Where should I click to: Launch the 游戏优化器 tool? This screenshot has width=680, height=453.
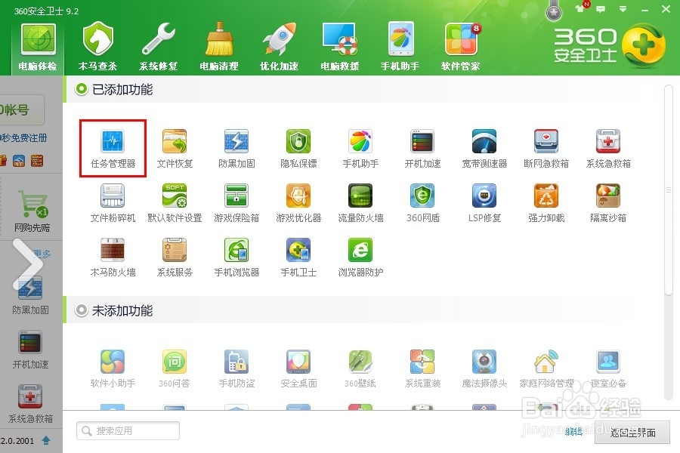298,203
